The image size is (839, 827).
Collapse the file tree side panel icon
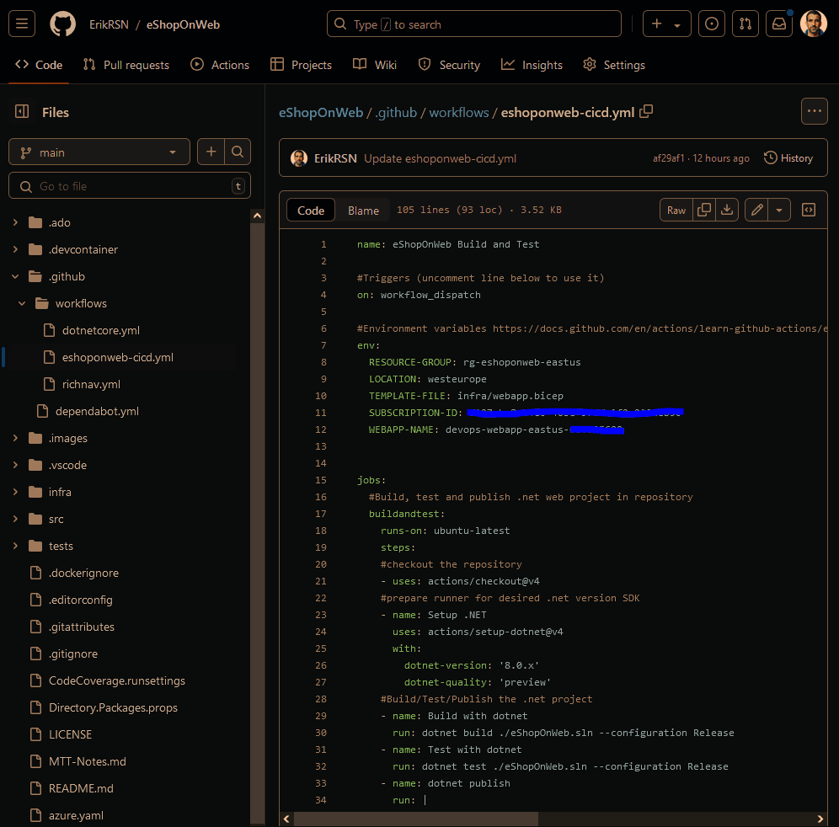click(22, 112)
